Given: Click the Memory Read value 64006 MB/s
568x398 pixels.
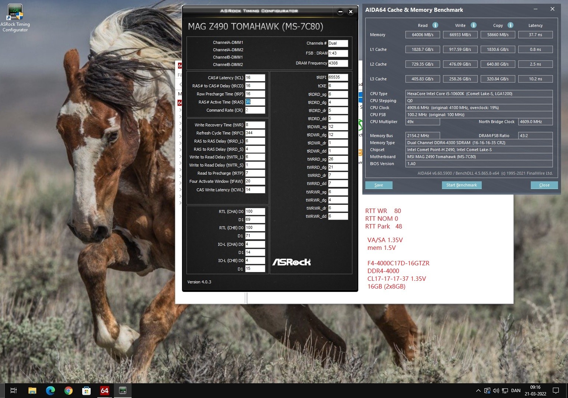Looking at the screenshot, I should tap(422, 35).
